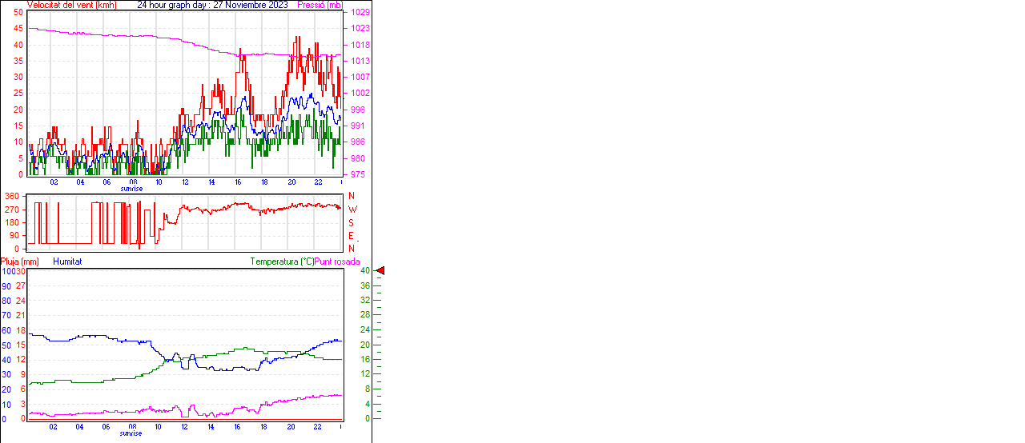
Task: Click hour 22 tick below the humidity chart
Action: [317, 427]
